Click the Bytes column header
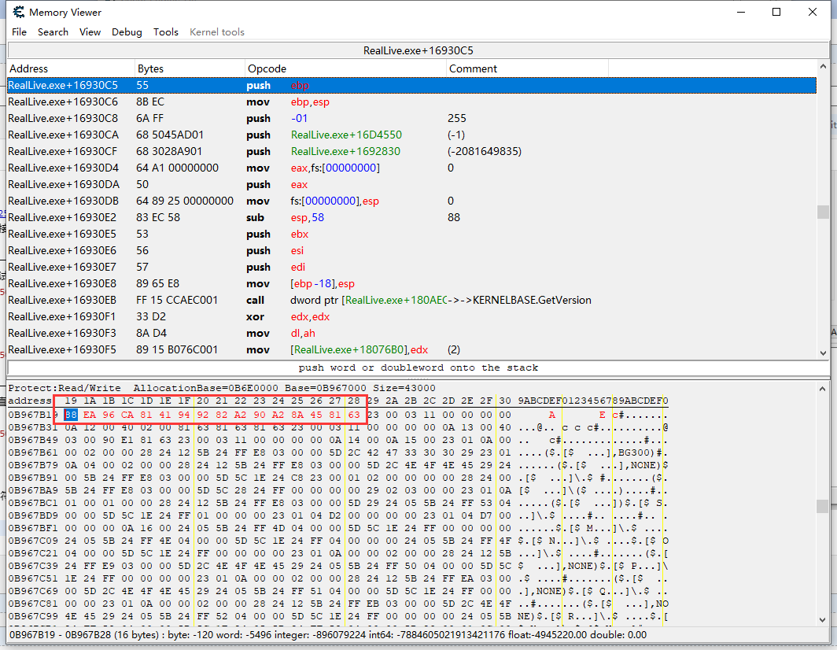The height and width of the screenshot is (650, 837). 190,68
